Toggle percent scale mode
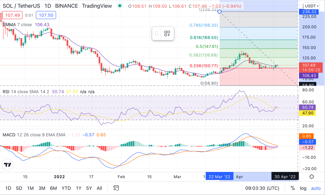This screenshot has height=195, width=325. 293,188
